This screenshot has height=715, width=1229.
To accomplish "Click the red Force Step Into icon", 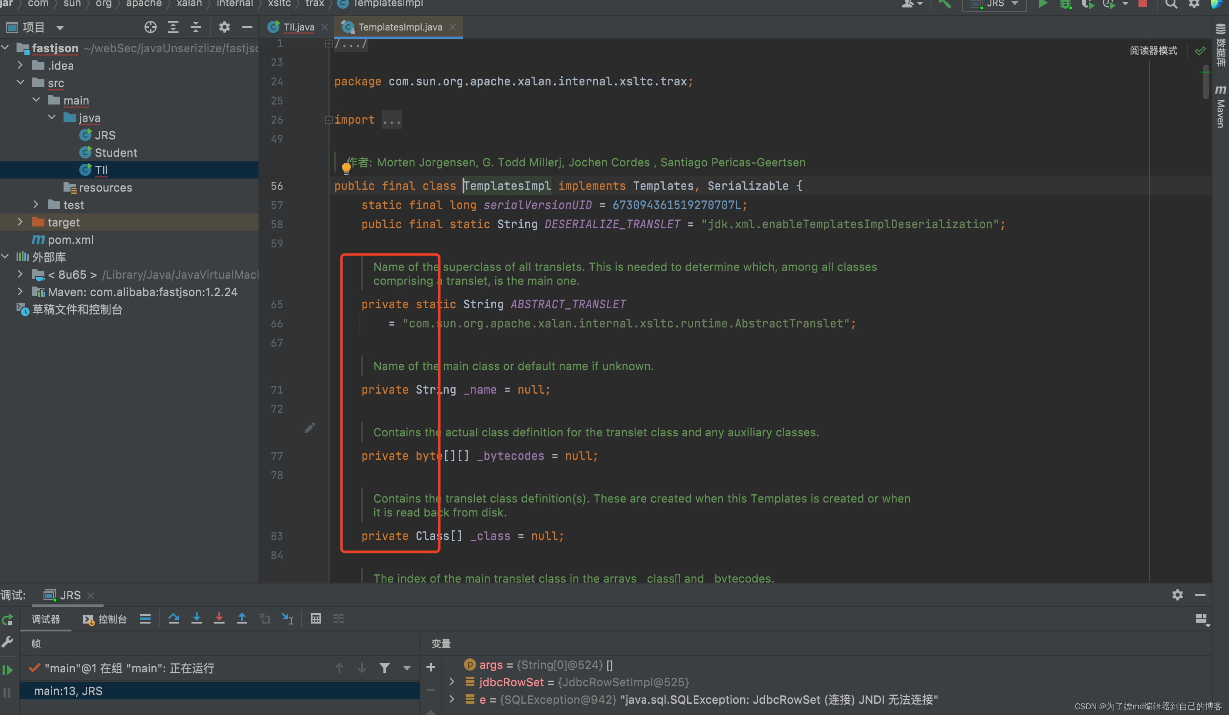I will 219,618.
